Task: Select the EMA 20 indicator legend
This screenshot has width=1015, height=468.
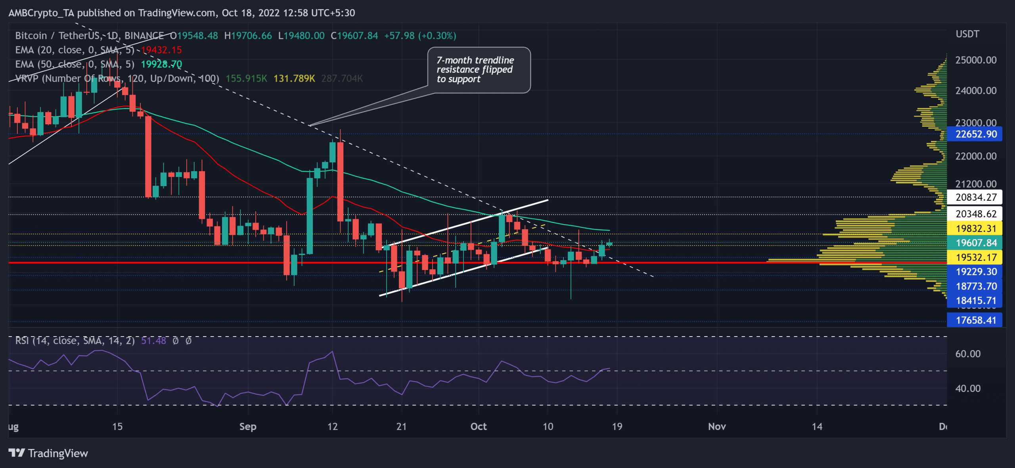Action: 75,50
